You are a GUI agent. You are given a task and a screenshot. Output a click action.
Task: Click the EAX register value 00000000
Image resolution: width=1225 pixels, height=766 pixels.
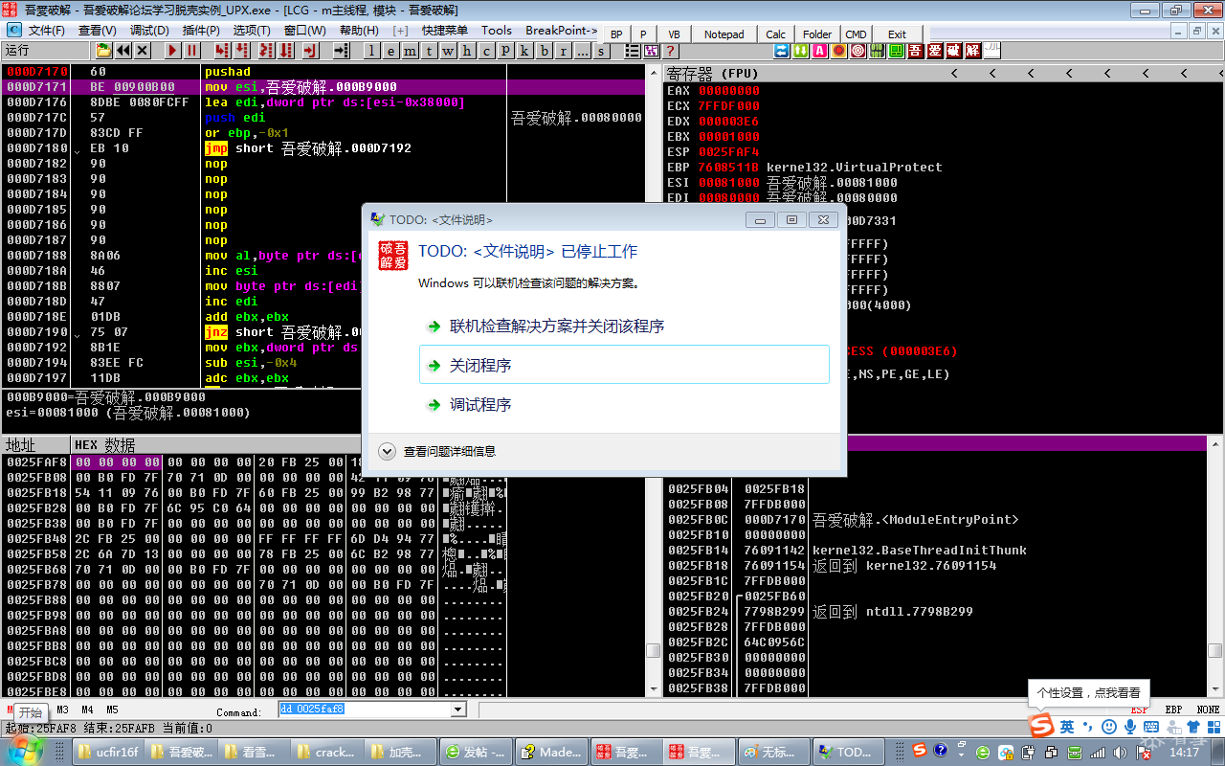[x=729, y=91]
